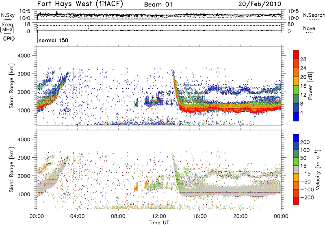Click the '4000' tick on power panel axis
The height and width of the screenshot is (225, 325).
pos(24,56)
